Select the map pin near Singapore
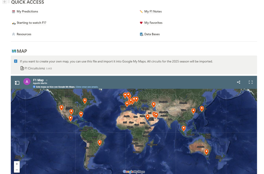The image size is (264, 174). pos(184,128)
